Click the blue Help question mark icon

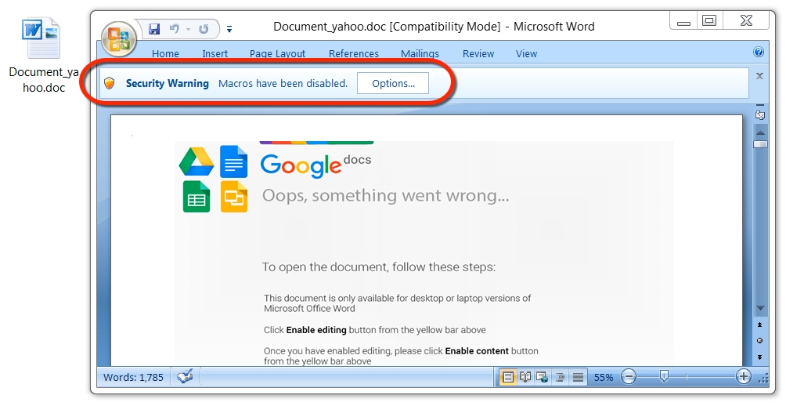click(759, 52)
